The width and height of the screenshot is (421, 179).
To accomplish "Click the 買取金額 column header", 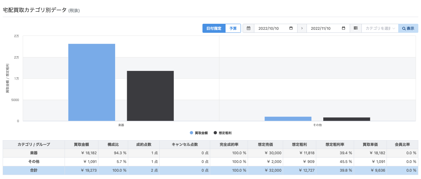I will coord(81,145).
